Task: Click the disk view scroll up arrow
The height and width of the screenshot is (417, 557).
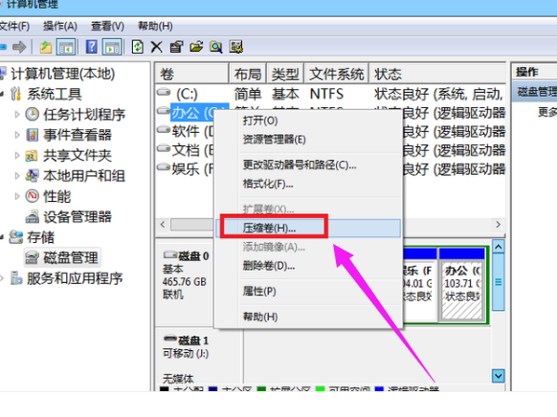Action: click(498, 247)
